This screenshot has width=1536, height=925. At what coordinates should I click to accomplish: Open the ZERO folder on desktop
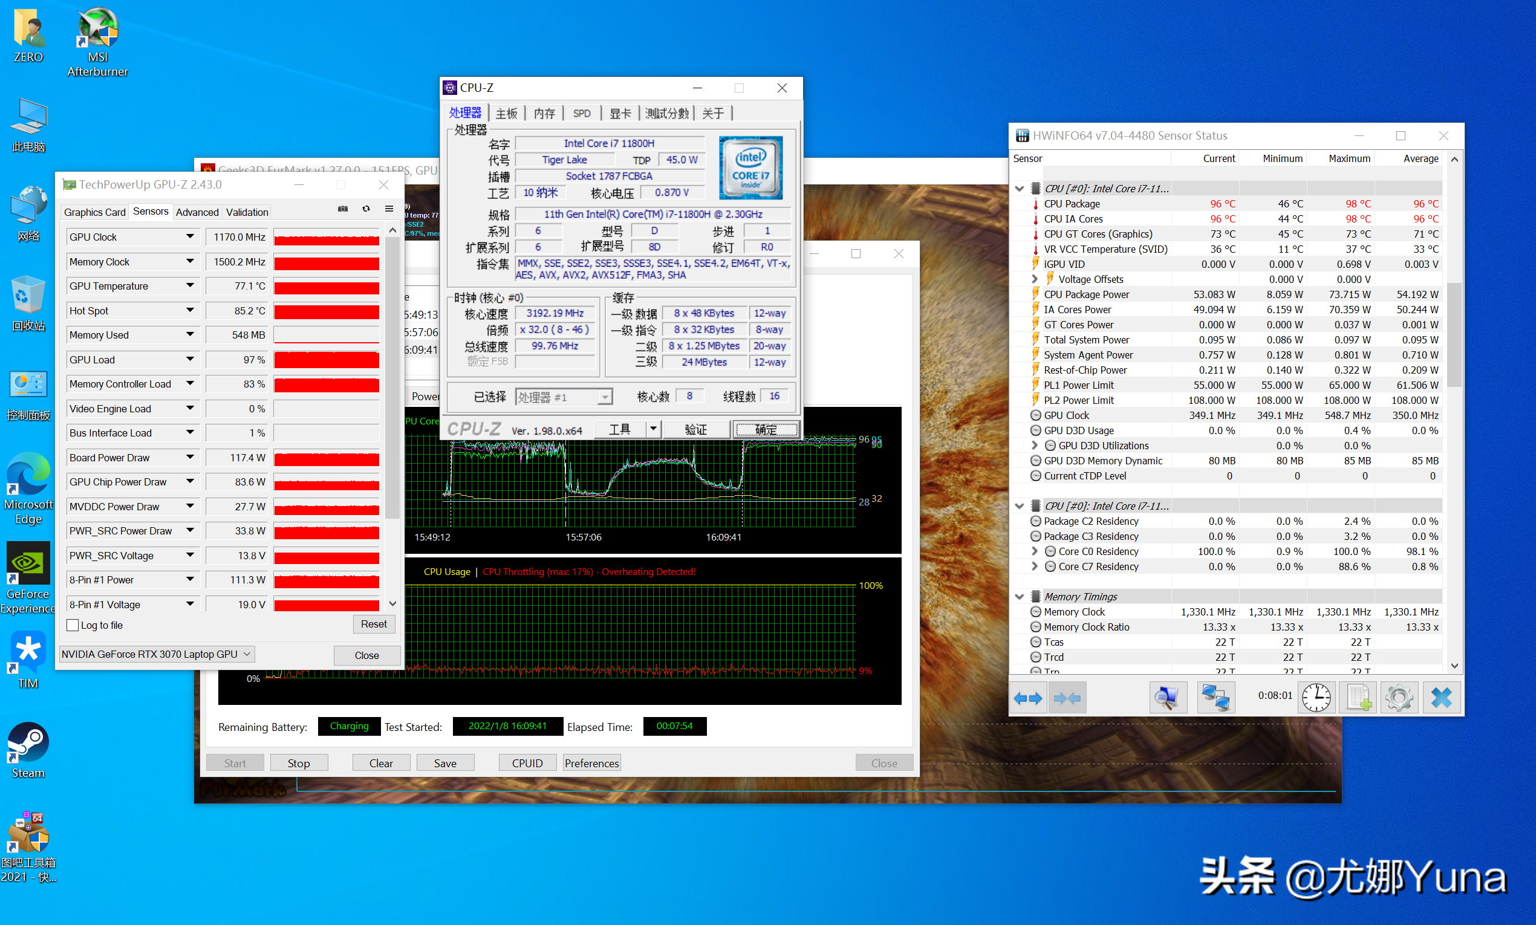pos(28,34)
